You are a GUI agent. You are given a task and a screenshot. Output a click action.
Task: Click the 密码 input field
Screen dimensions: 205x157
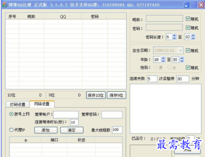point(164,27)
